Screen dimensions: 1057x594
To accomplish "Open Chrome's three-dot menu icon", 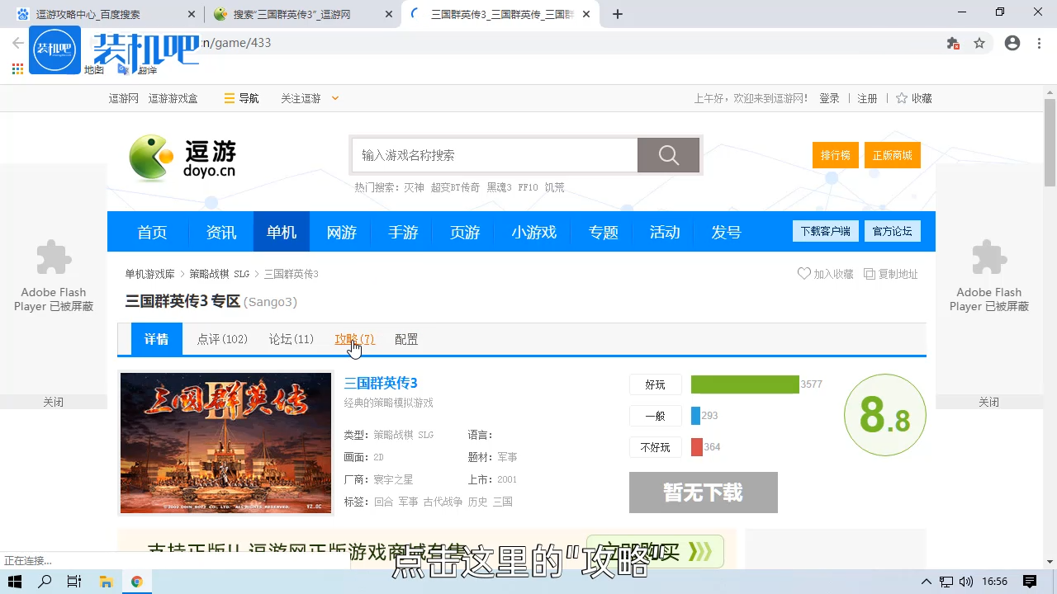I will [1039, 43].
